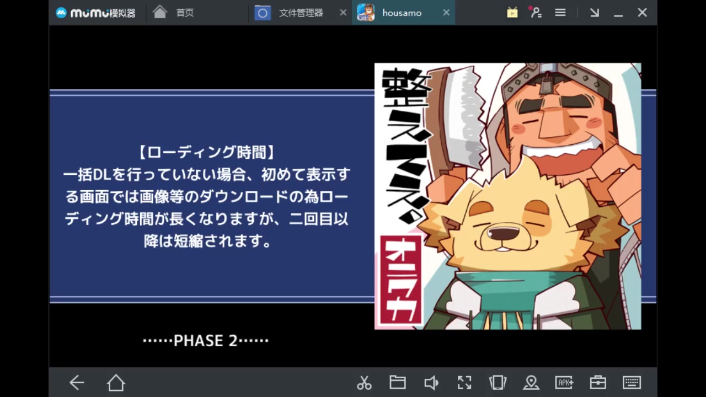Close the emulator window

[x=642, y=12]
